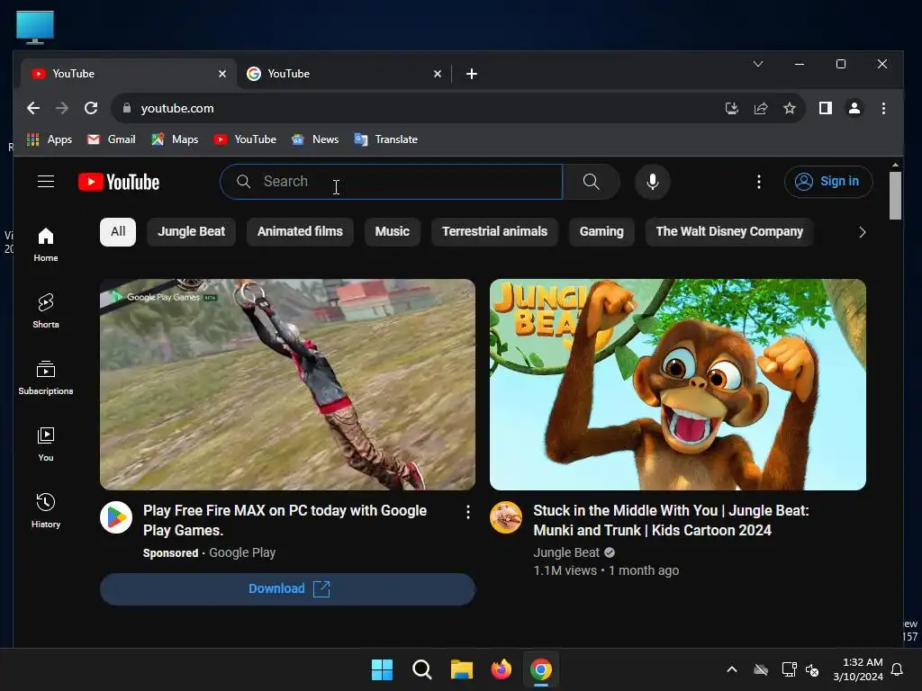The image size is (922, 691).
Task: Open the Apps bookmark
Action: [x=50, y=139]
